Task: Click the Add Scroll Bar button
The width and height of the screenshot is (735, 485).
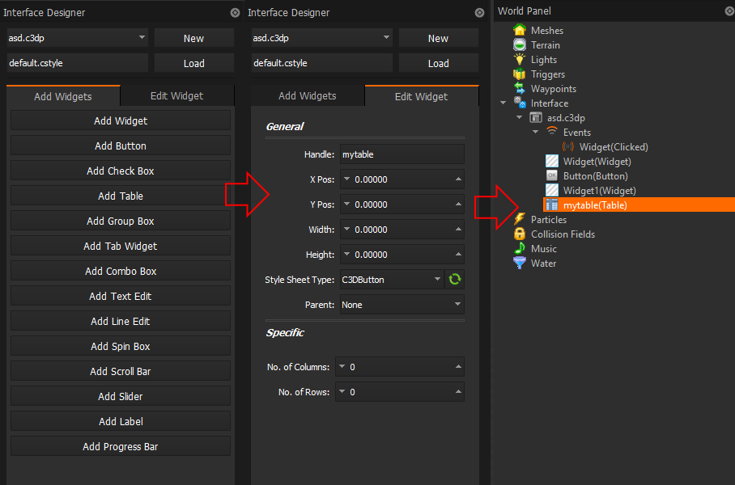Action: [x=121, y=371]
